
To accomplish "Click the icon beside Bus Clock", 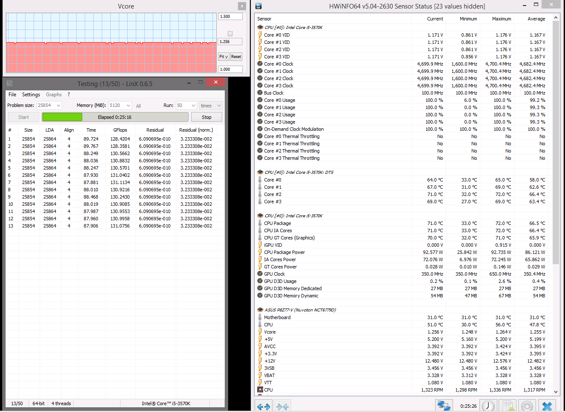I will (260, 93).
